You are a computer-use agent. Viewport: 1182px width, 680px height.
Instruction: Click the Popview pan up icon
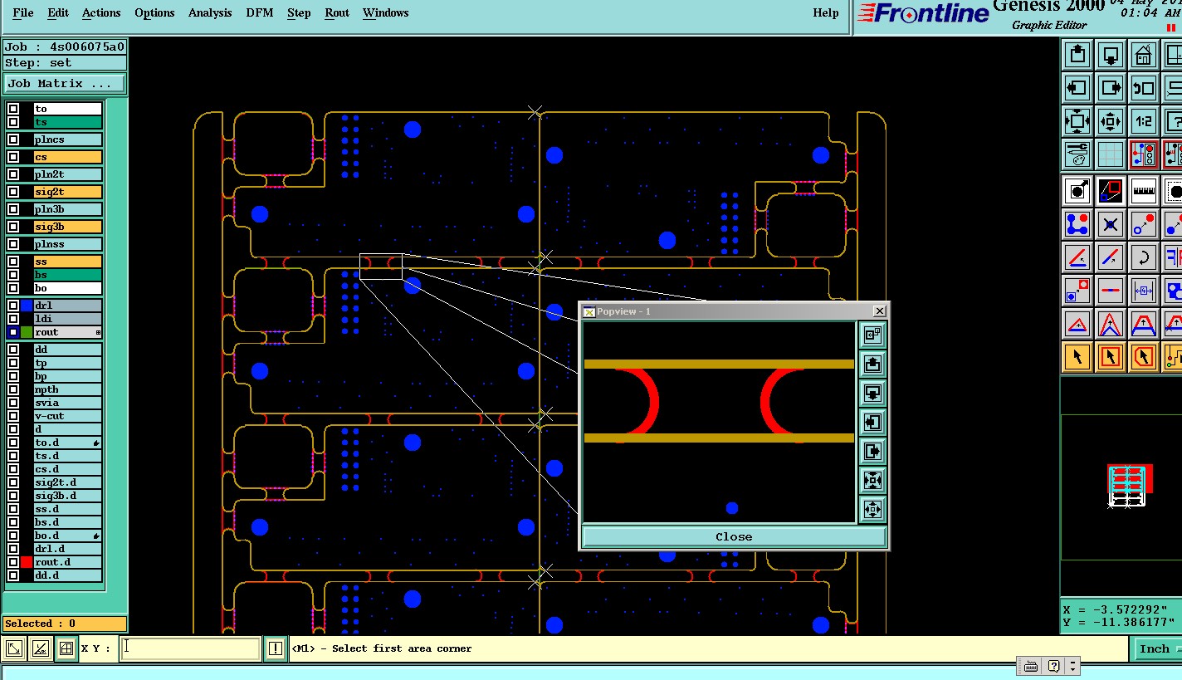[872, 364]
